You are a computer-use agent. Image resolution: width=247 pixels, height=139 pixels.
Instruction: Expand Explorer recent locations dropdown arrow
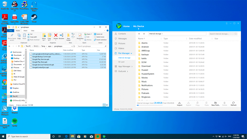(x=16, y=46)
